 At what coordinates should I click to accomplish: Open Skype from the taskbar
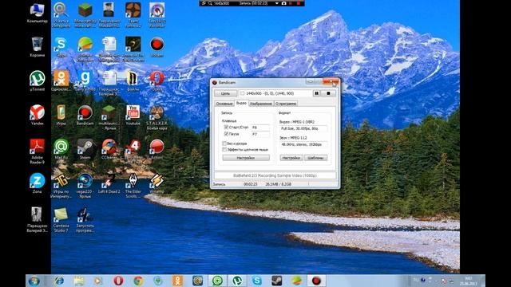(257, 281)
